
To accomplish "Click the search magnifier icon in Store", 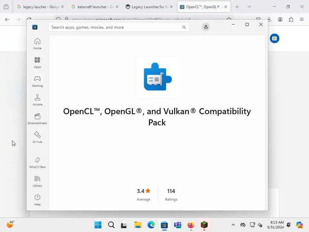I will pyautogui.click(x=184, y=27).
